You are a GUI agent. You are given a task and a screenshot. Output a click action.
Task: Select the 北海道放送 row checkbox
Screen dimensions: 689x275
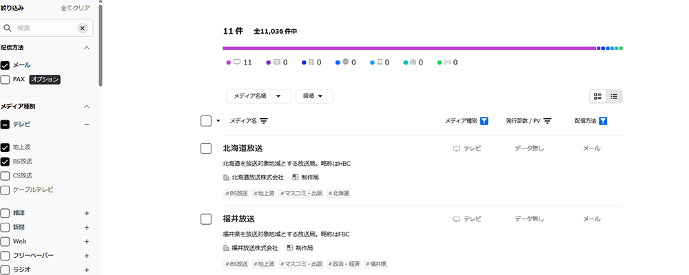pos(205,148)
